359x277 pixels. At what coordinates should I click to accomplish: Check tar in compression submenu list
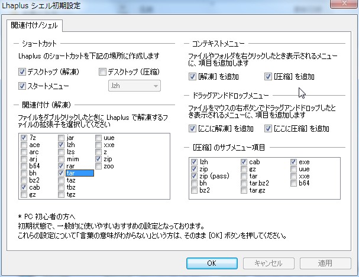244,176
